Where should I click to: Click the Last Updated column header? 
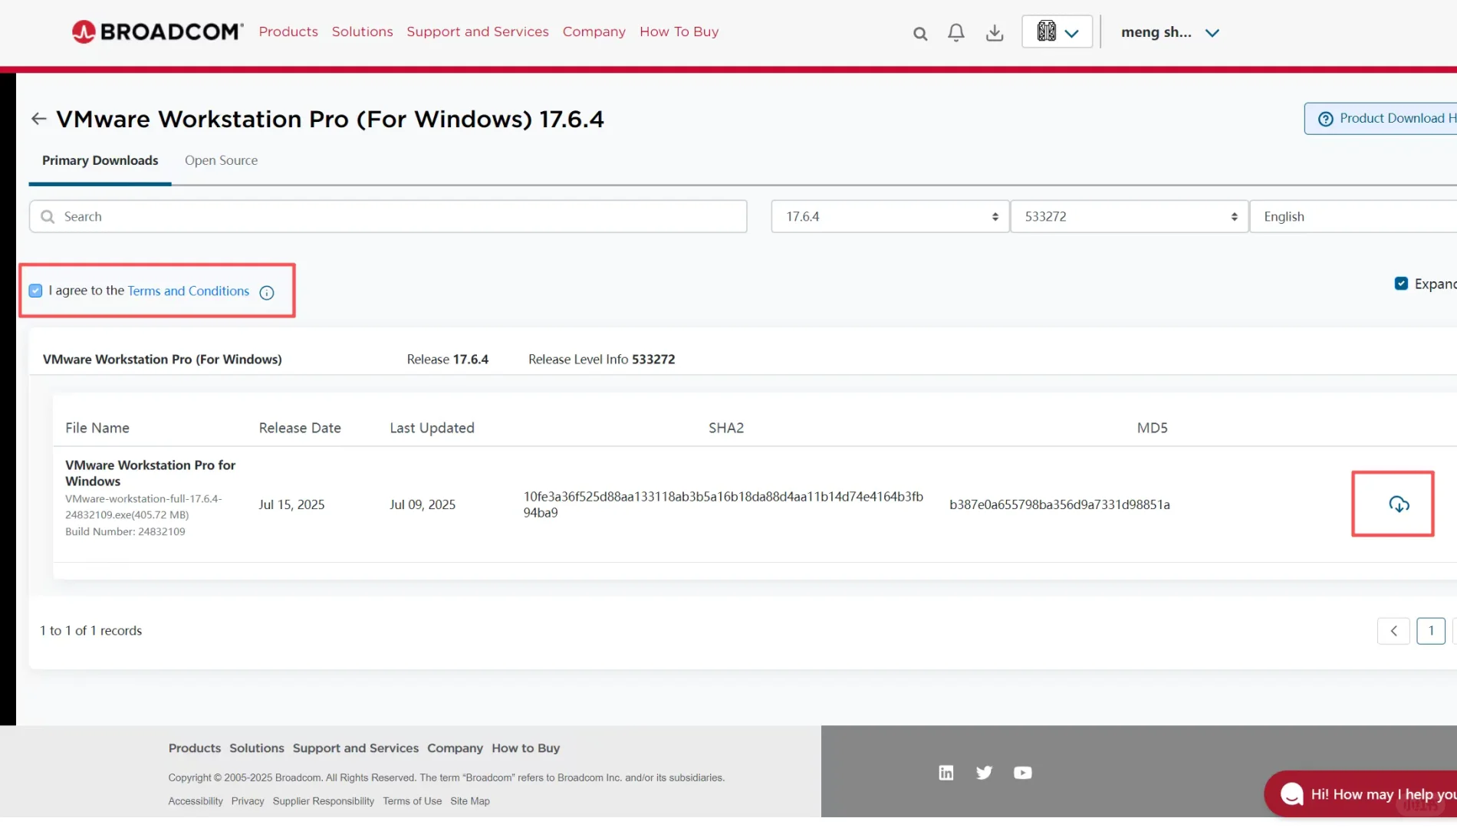pos(432,428)
